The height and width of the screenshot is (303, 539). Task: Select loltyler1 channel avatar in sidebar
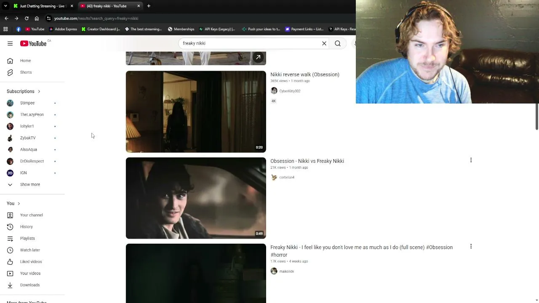[x=10, y=126]
